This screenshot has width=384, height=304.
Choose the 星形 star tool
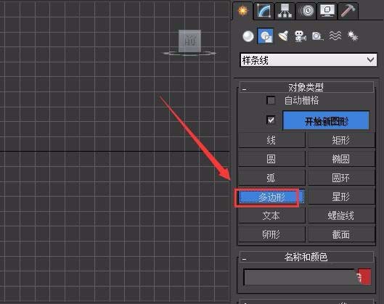[341, 197]
